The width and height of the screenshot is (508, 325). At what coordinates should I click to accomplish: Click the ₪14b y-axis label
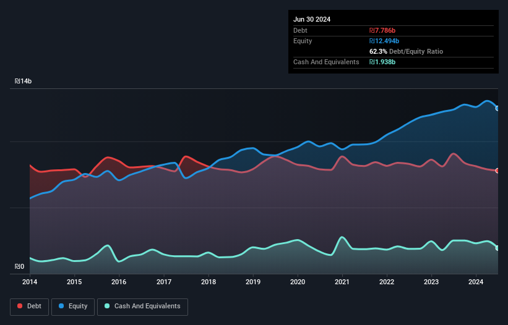(x=23, y=81)
